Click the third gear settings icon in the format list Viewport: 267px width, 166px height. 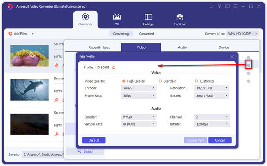click(248, 73)
